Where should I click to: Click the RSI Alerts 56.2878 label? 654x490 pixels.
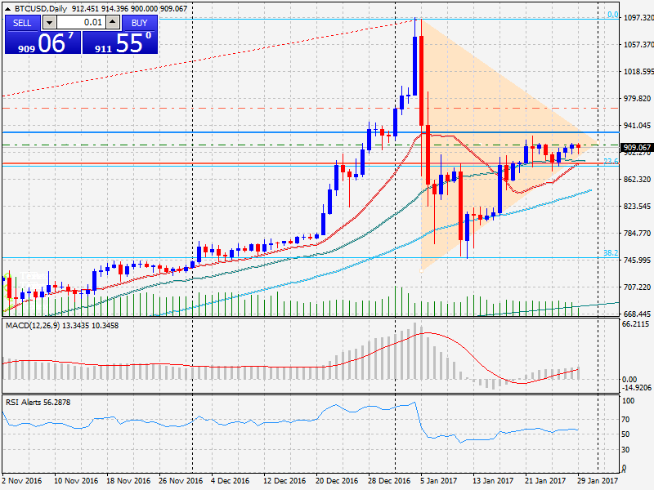pos(38,403)
